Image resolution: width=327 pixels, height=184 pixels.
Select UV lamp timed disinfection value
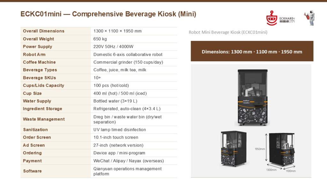pos(120,130)
